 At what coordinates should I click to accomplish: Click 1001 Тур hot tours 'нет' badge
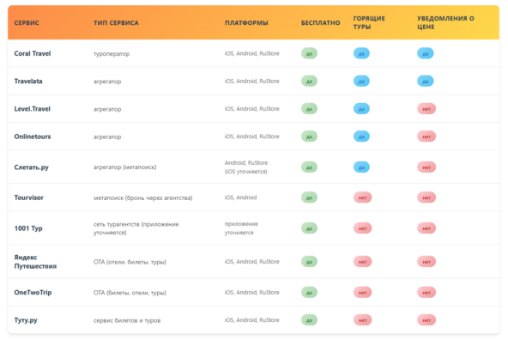(x=362, y=228)
